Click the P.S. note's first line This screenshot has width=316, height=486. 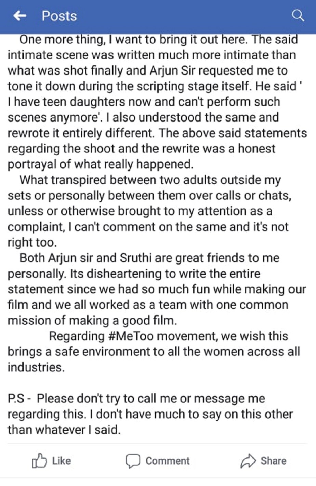136,398
